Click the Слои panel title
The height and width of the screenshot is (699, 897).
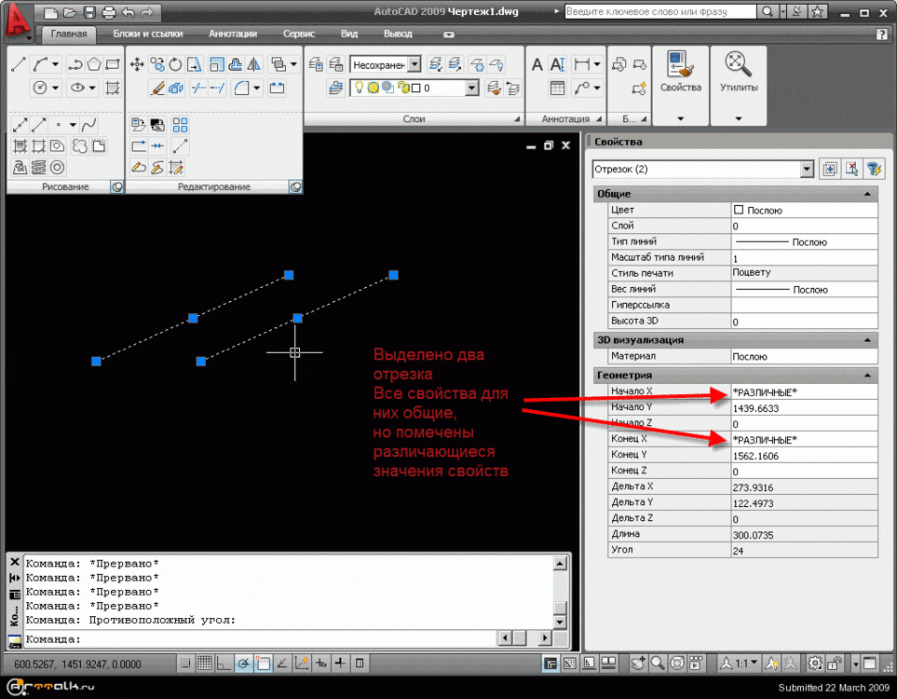[415, 119]
